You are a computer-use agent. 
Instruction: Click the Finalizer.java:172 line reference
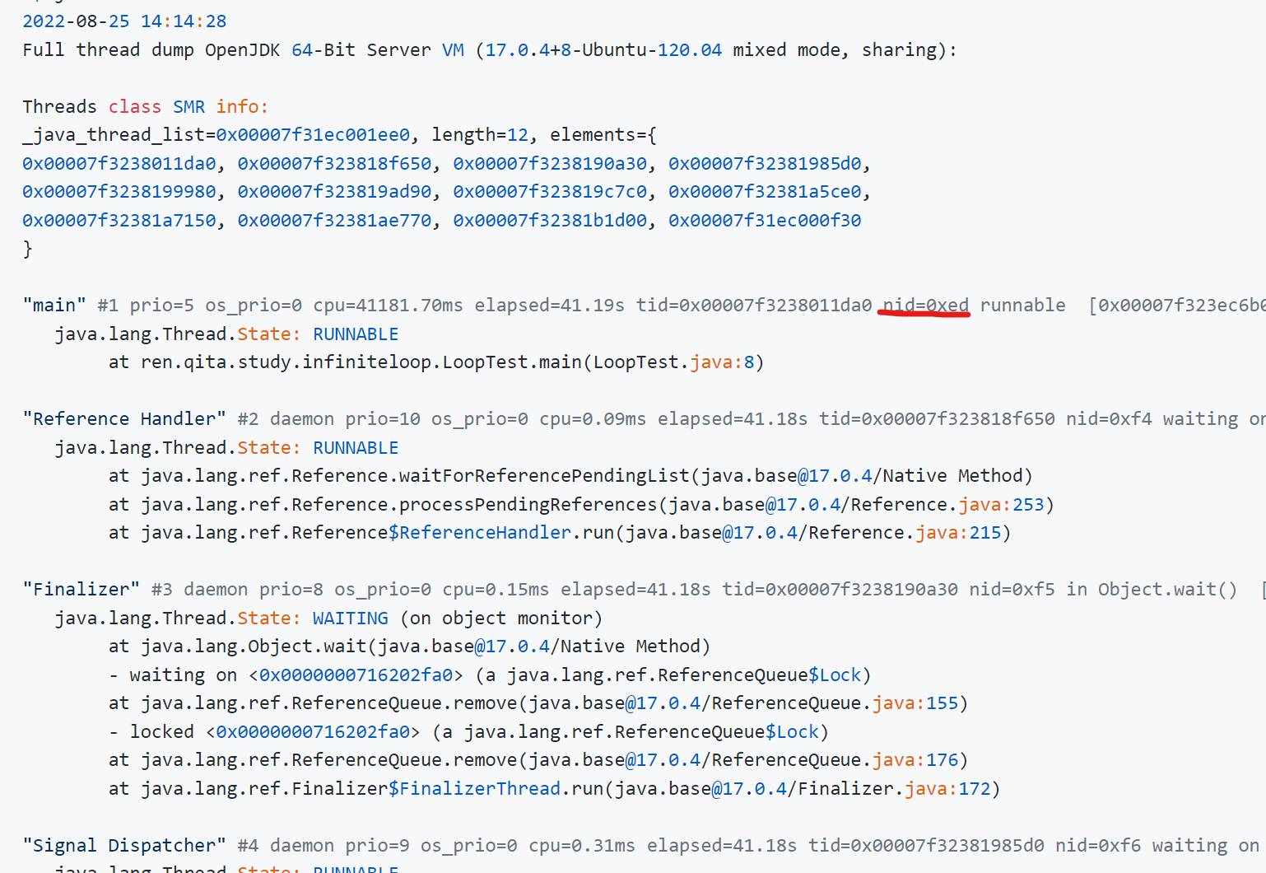(x=947, y=789)
